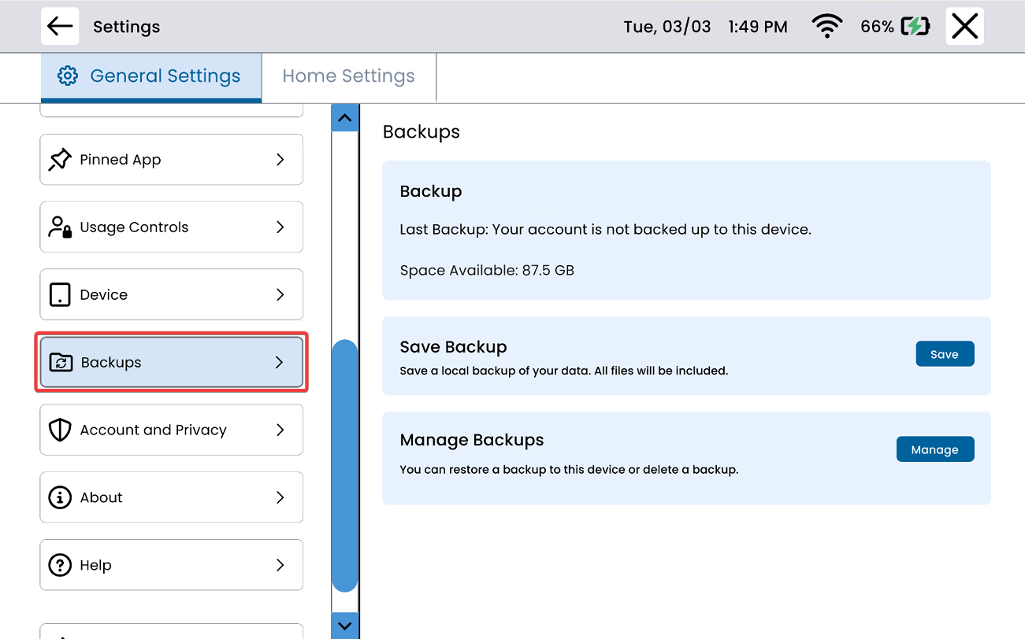Click the Backups folder sync icon
Viewport: 1025px width, 639px height.
pyautogui.click(x=61, y=363)
